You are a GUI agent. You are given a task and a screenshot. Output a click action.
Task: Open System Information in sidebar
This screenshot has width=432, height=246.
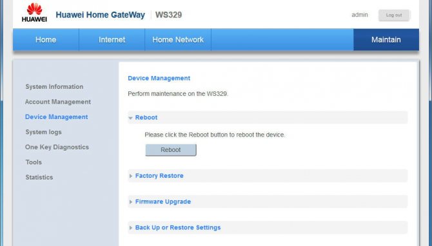click(x=54, y=87)
